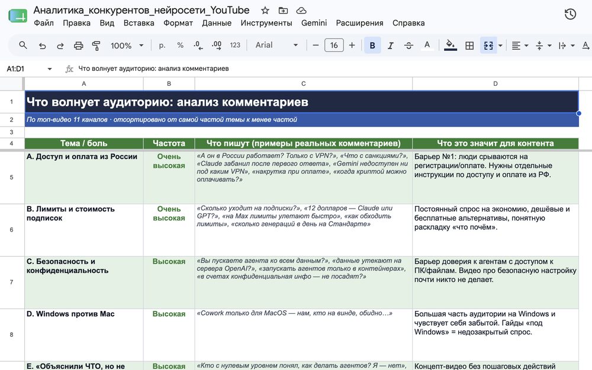Open the Gemini menu

314,23
